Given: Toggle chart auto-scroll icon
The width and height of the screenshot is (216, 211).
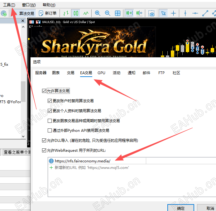Looking at the screenshot, I should 129,13.
